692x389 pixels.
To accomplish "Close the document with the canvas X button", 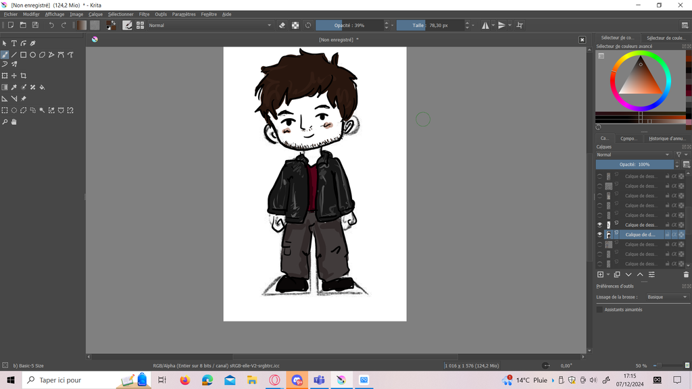I will pos(582,40).
